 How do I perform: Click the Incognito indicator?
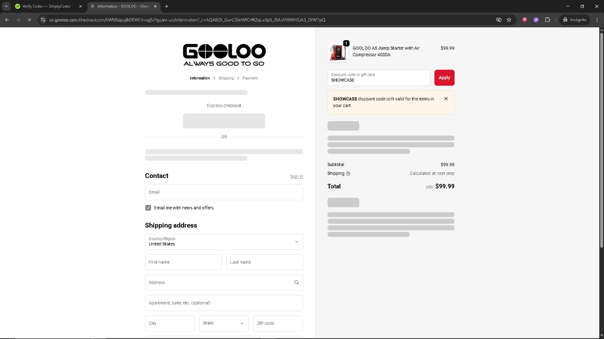[575, 20]
